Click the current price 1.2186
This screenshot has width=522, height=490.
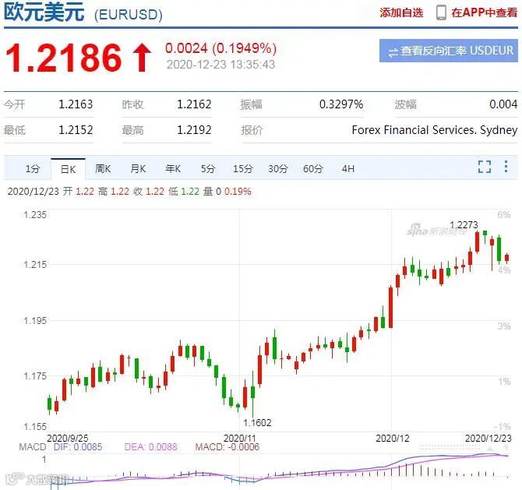coord(63,58)
